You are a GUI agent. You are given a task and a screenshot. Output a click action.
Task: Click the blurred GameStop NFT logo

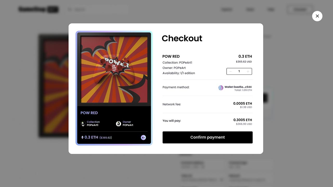click(39, 10)
